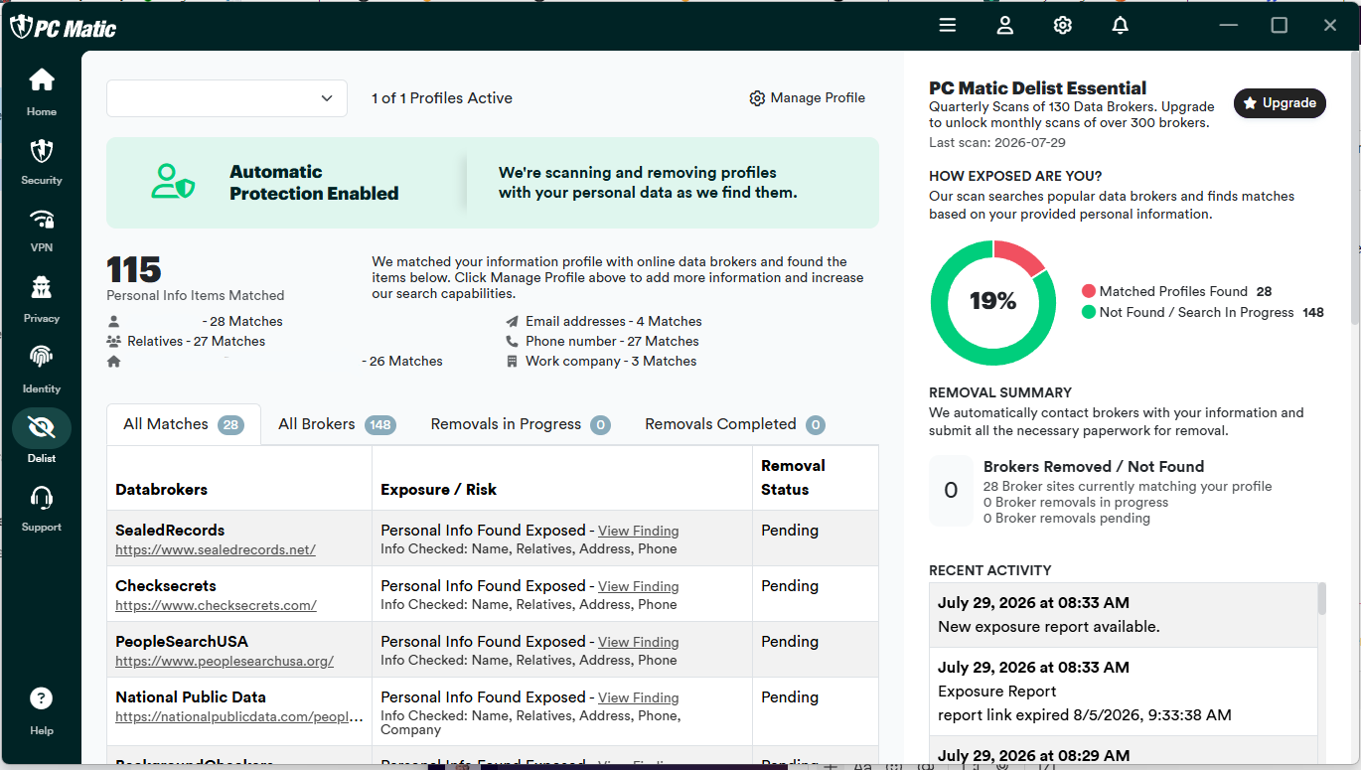Click Pending status for Checksecrets
The width and height of the screenshot is (1361, 770).
[x=790, y=586]
